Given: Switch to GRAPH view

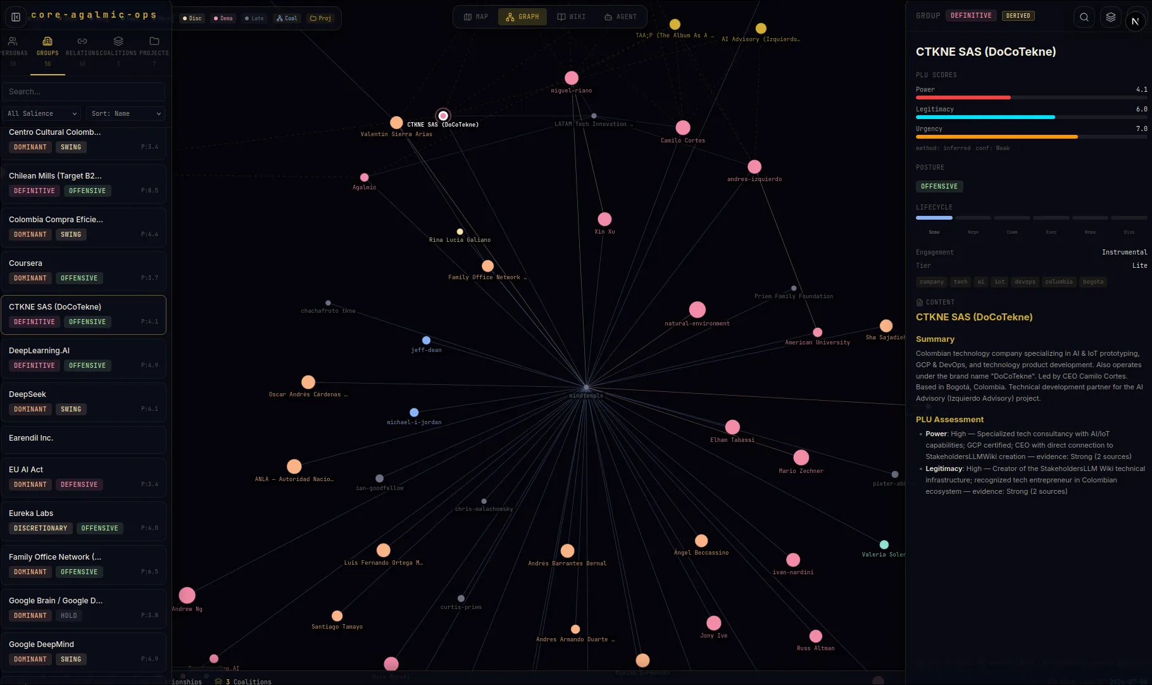Looking at the screenshot, I should tap(523, 16).
